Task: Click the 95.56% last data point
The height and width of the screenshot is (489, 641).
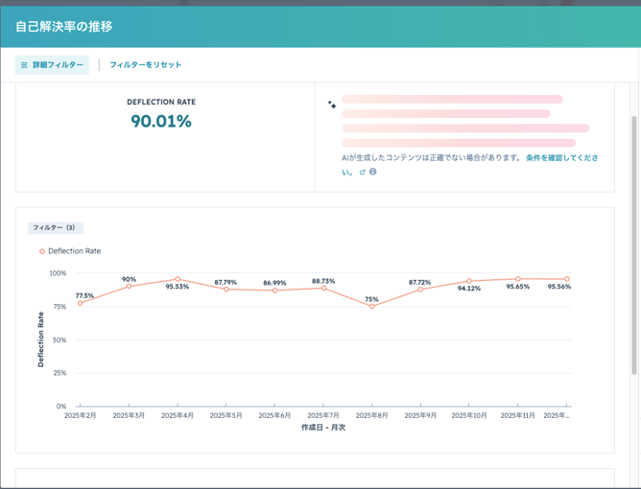Action: click(x=566, y=279)
